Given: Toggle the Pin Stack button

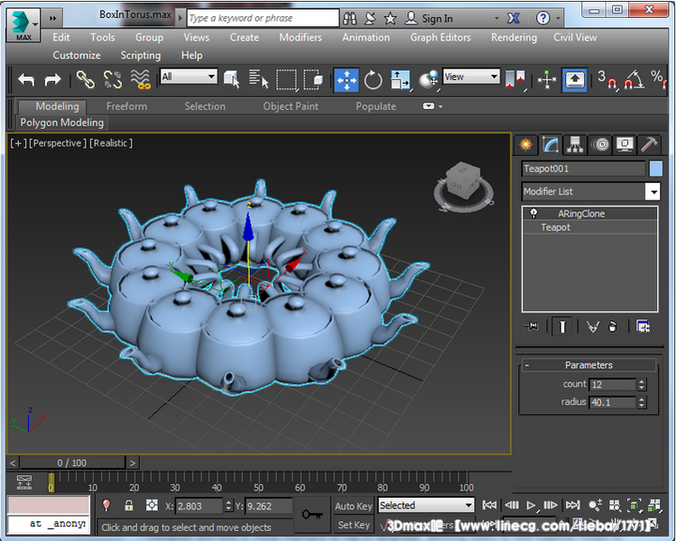Looking at the screenshot, I should click(x=532, y=326).
